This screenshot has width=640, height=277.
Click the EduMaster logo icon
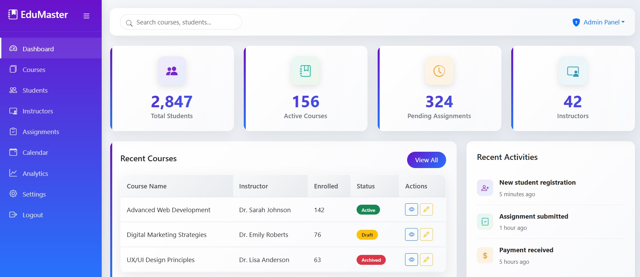point(13,15)
